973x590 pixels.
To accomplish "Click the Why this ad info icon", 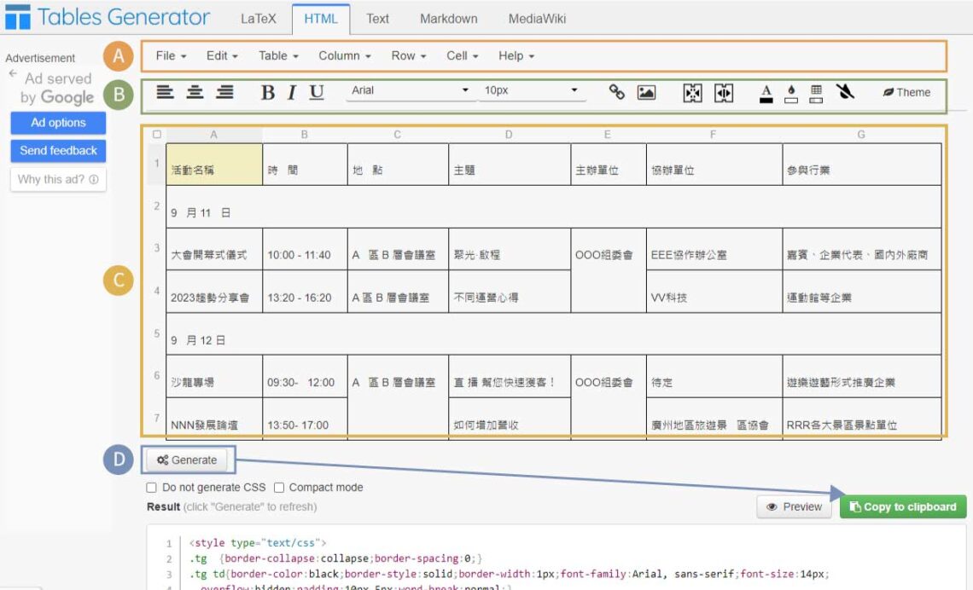I will (x=94, y=179).
